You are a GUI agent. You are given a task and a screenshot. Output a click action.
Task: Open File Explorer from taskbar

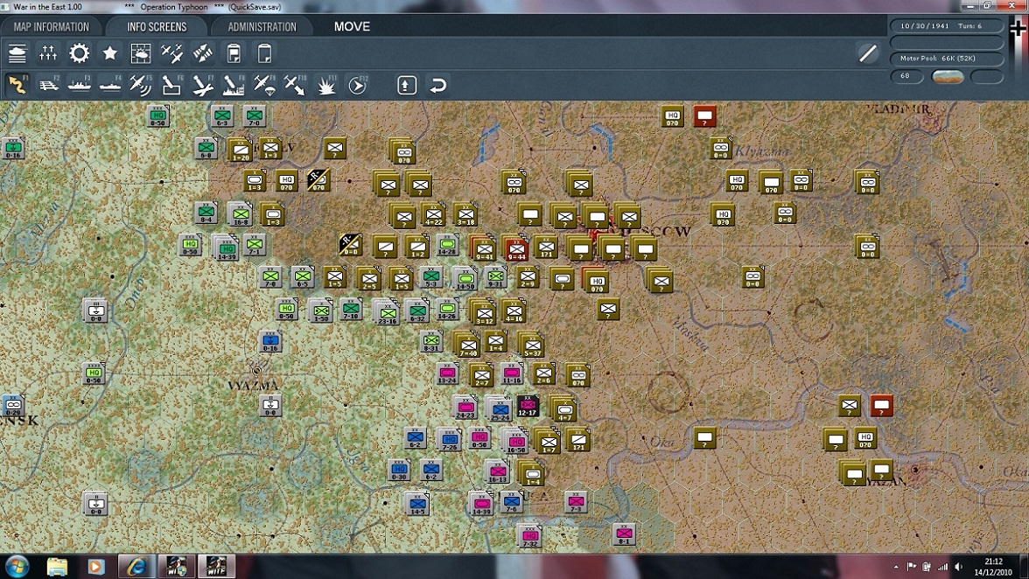(56, 567)
